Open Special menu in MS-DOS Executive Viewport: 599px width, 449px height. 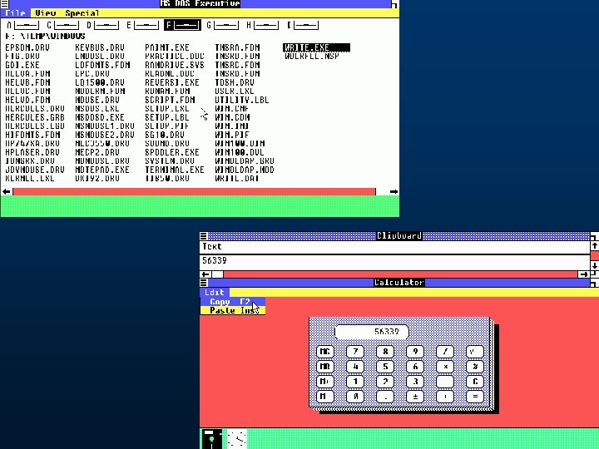point(82,13)
